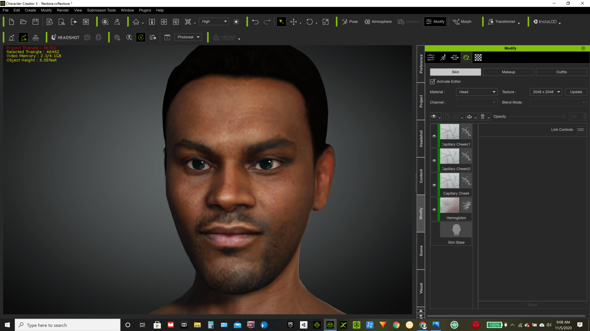Screen dimensions: 590x331
Task: Click the Modify panel horizontal scrollbar
Action: click(x=506, y=316)
